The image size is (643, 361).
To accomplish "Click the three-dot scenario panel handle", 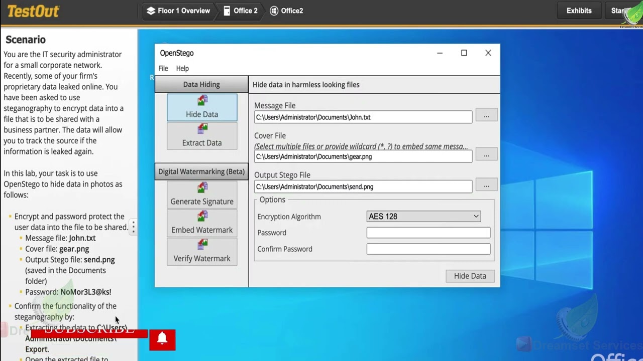I will tap(133, 227).
